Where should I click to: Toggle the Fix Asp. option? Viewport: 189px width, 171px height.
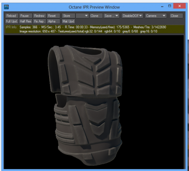(x=40, y=21)
